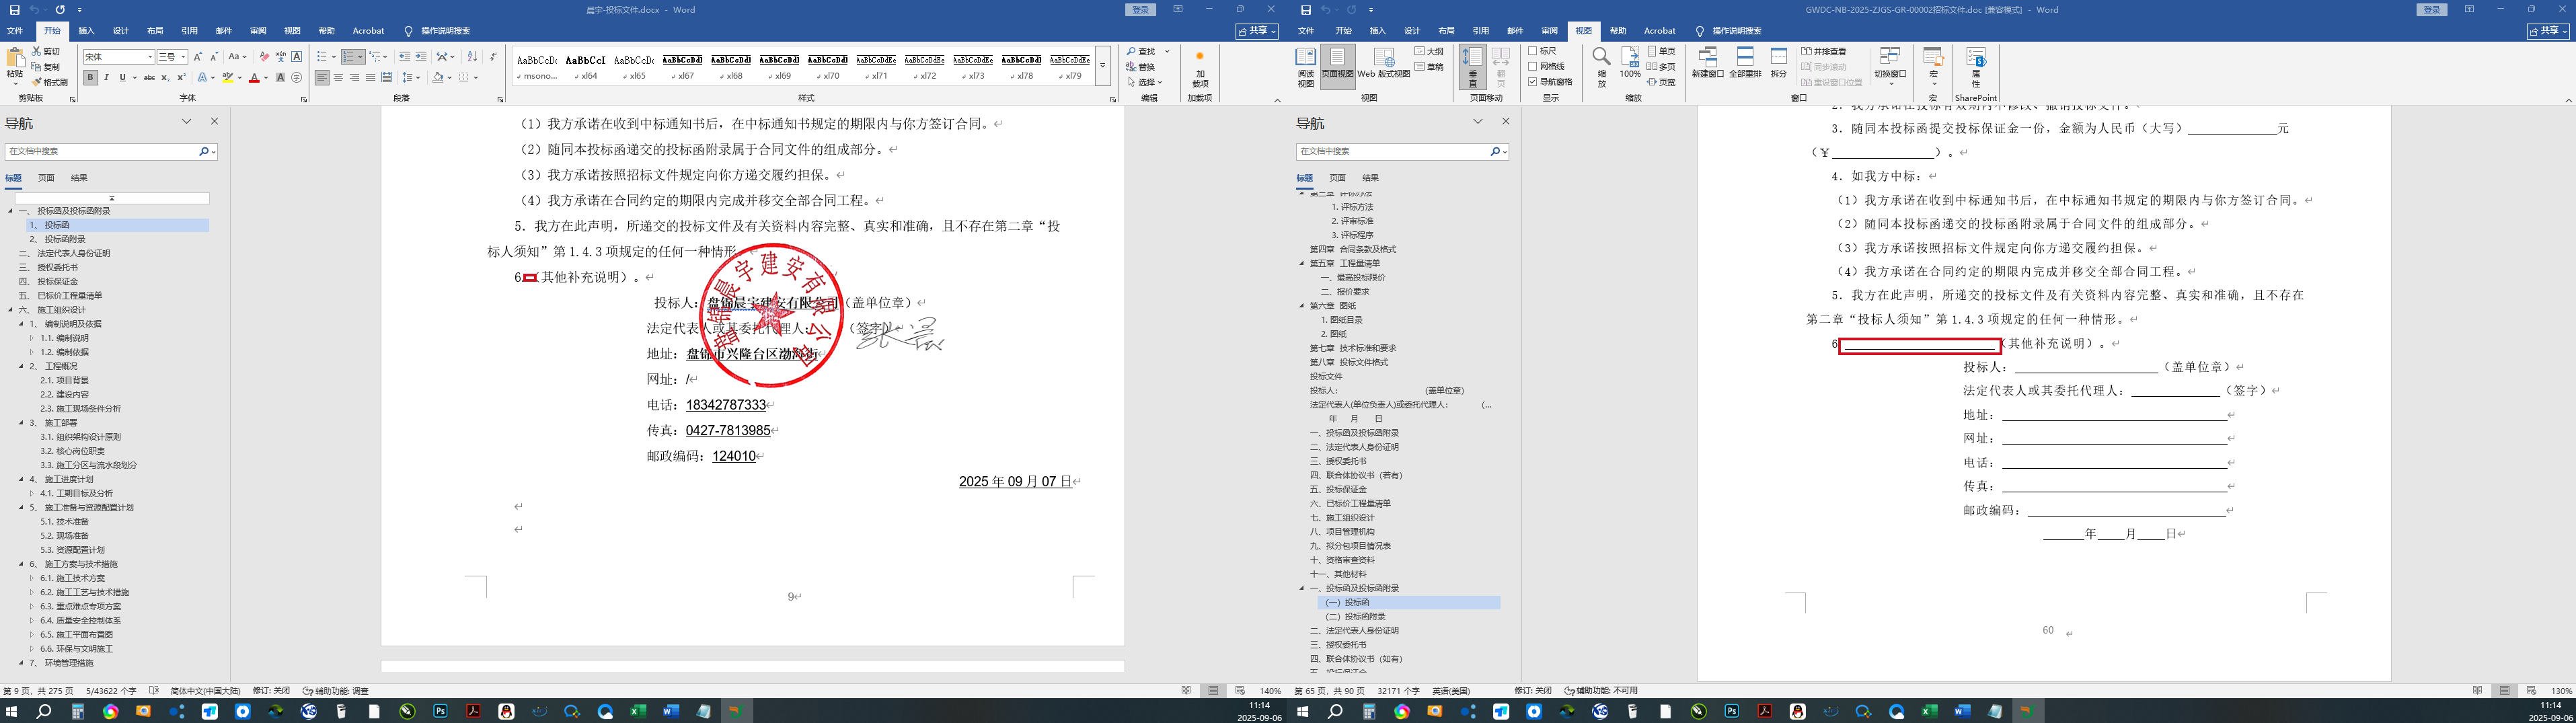The height and width of the screenshot is (723, 2576).
Task: Collapse the 六、施工组织设计 heading in navigation
Action: 10,310
